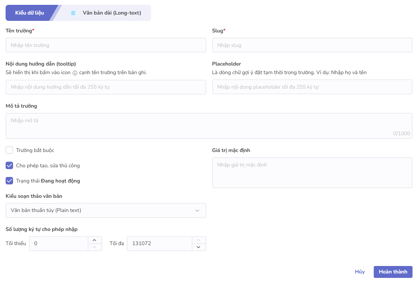Uncheck Cho phép tạo, sửa thủ công
The height and width of the screenshot is (282, 417).
pyautogui.click(x=9, y=165)
